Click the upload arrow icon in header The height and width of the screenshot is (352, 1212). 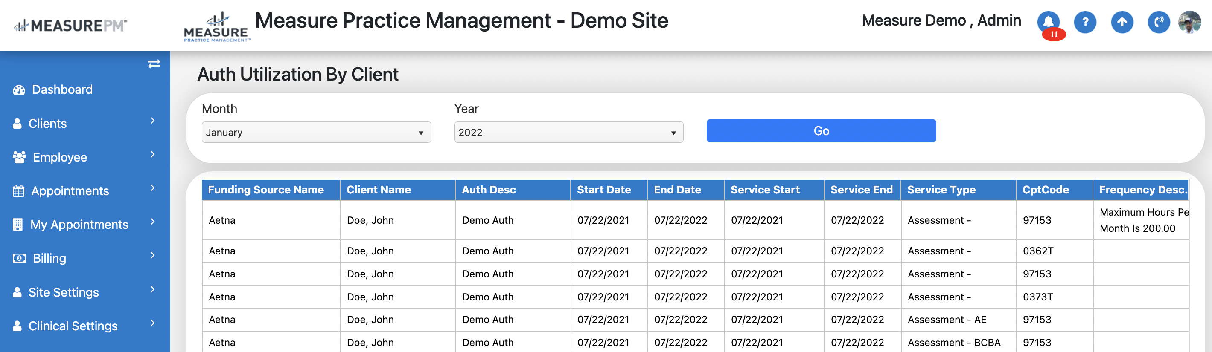[1122, 22]
